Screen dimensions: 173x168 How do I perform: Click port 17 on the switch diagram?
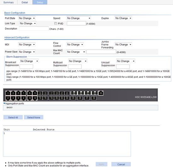51,93
